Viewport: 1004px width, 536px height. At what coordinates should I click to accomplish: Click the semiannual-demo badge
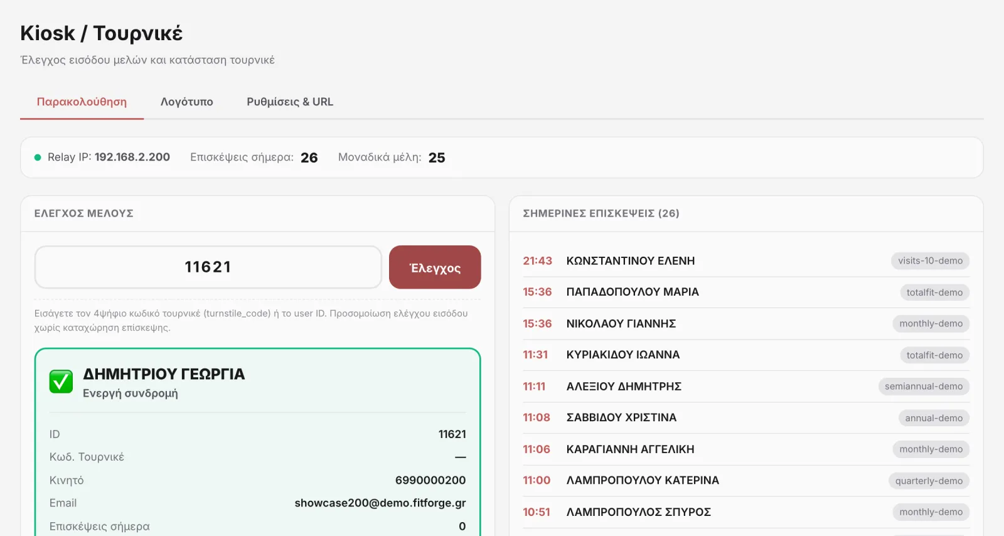924,387
